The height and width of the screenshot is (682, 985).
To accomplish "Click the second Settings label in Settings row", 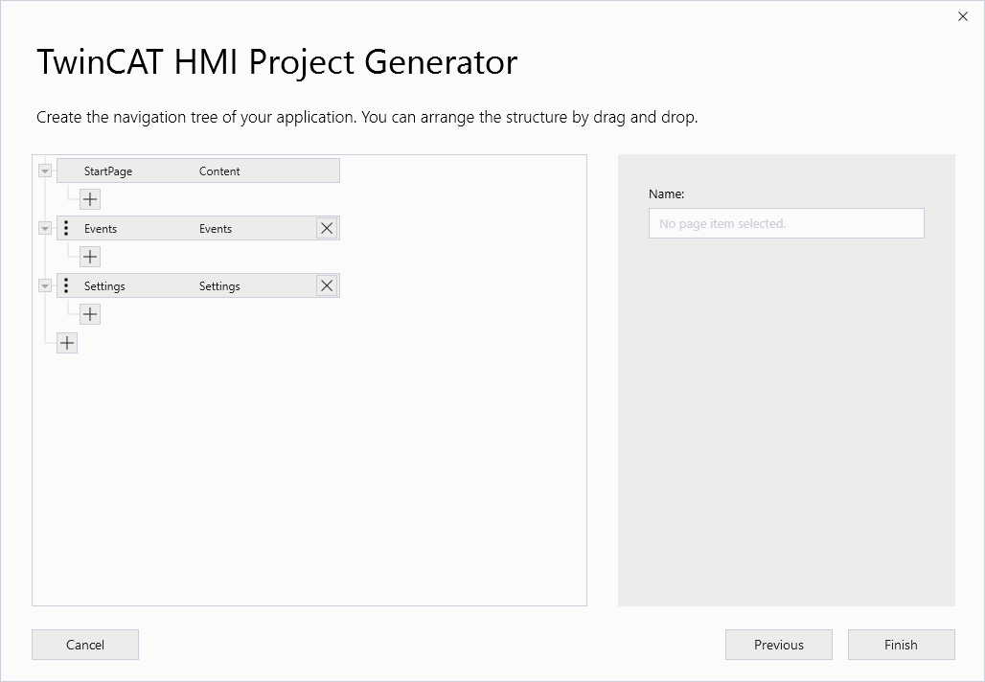I will click(219, 286).
